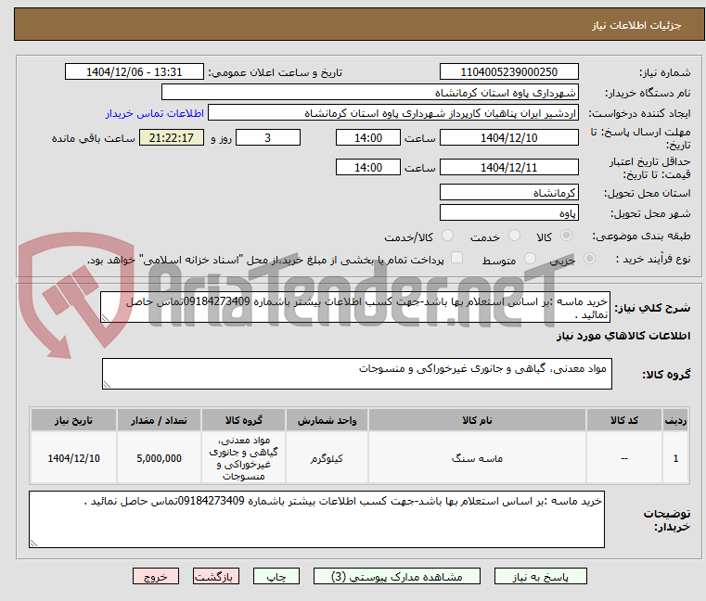Click the ردیف column header
This screenshot has height=601, width=706.
(675, 420)
